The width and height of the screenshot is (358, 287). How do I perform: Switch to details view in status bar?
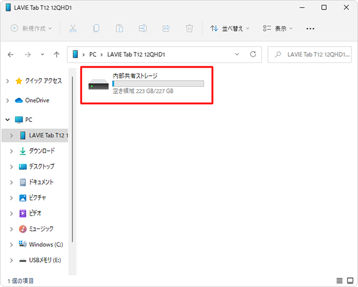point(339,280)
